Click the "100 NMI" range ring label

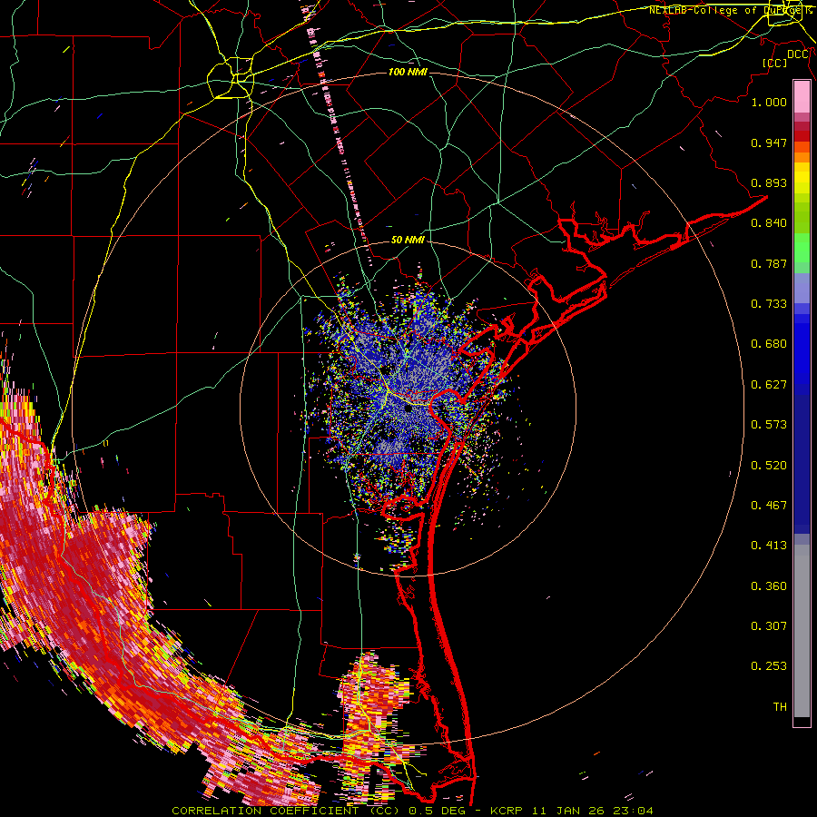tap(408, 72)
